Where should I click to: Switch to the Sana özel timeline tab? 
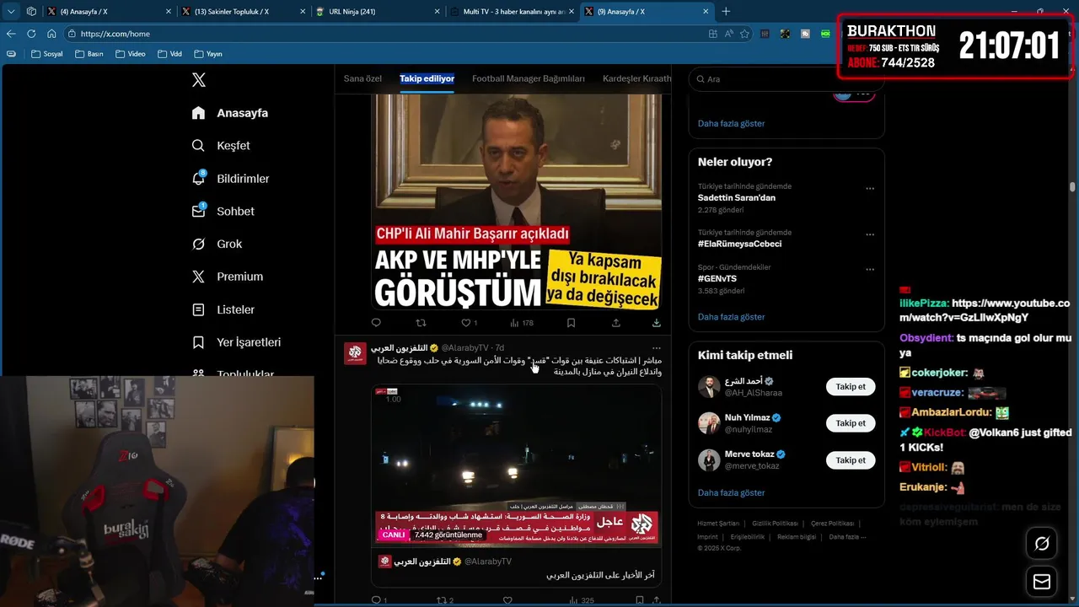pos(362,78)
